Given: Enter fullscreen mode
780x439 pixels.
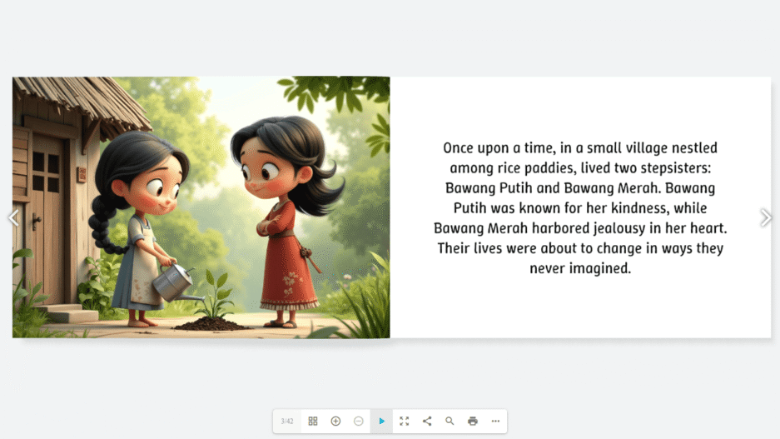Looking at the screenshot, I should pos(405,421).
